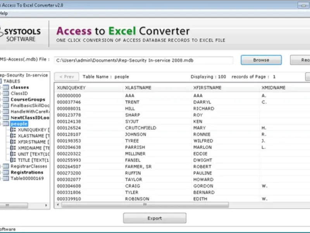Image resolution: width=310 pixels, height=233 pixels.
Task: Select the NextClassIDLoo table
Action: (x=30, y=118)
